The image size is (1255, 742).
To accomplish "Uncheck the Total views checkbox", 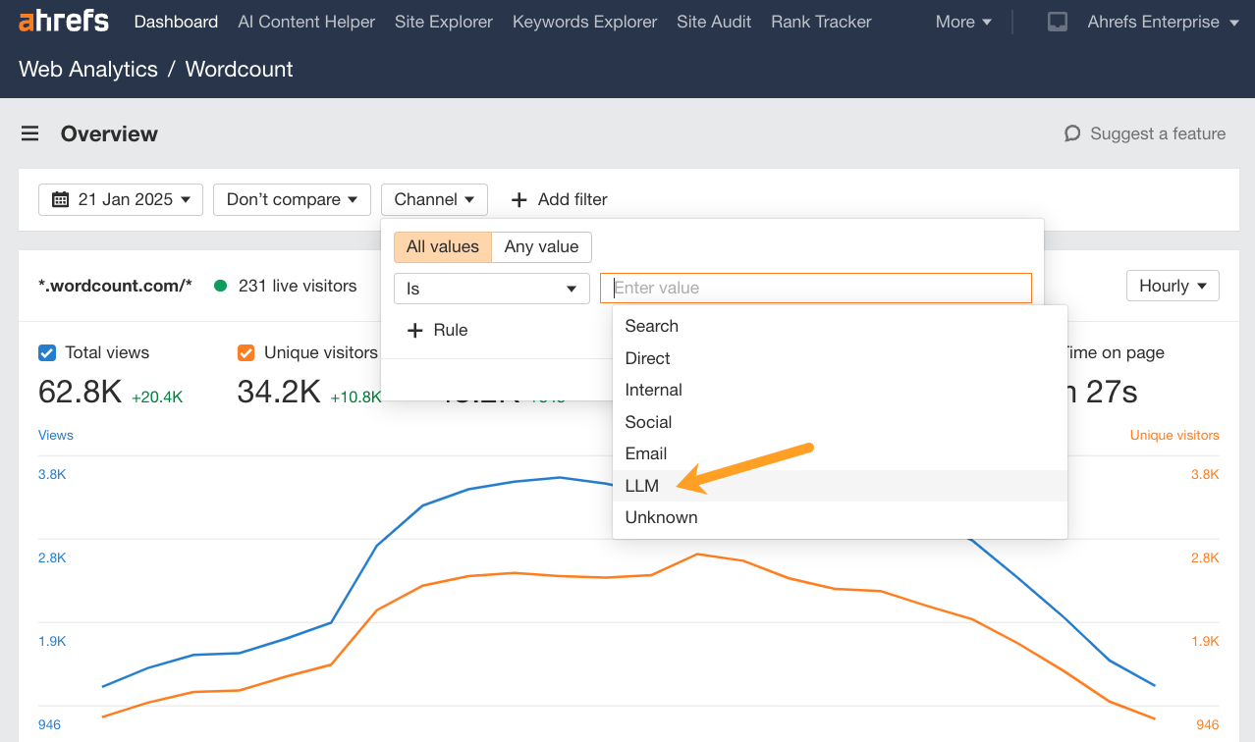I will click(x=46, y=352).
